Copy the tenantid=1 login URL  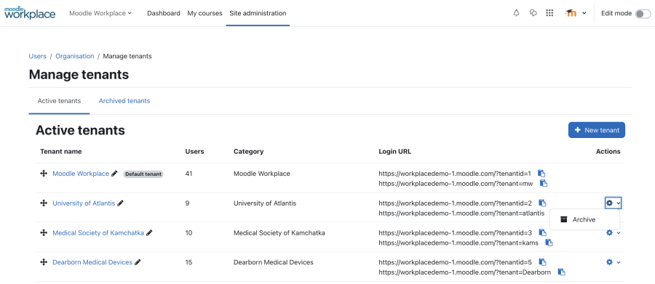(541, 174)
